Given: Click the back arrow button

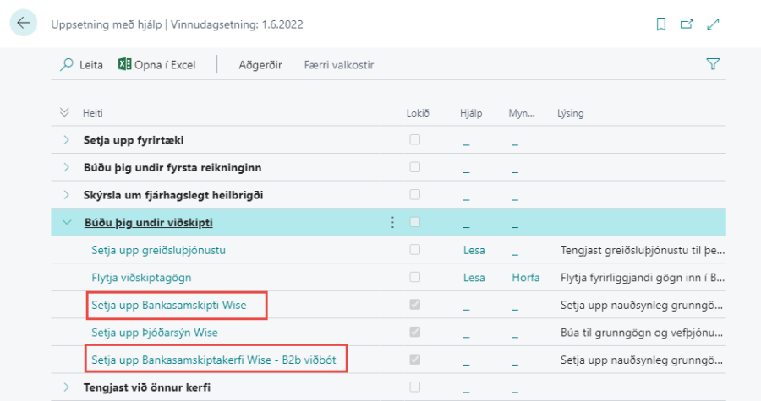Looking at the screenshot, I should click(23, 24).
